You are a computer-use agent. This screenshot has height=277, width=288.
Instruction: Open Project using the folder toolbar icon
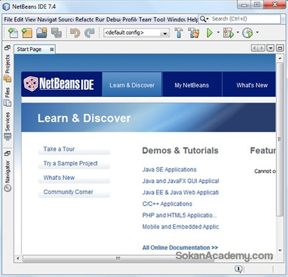41,33
